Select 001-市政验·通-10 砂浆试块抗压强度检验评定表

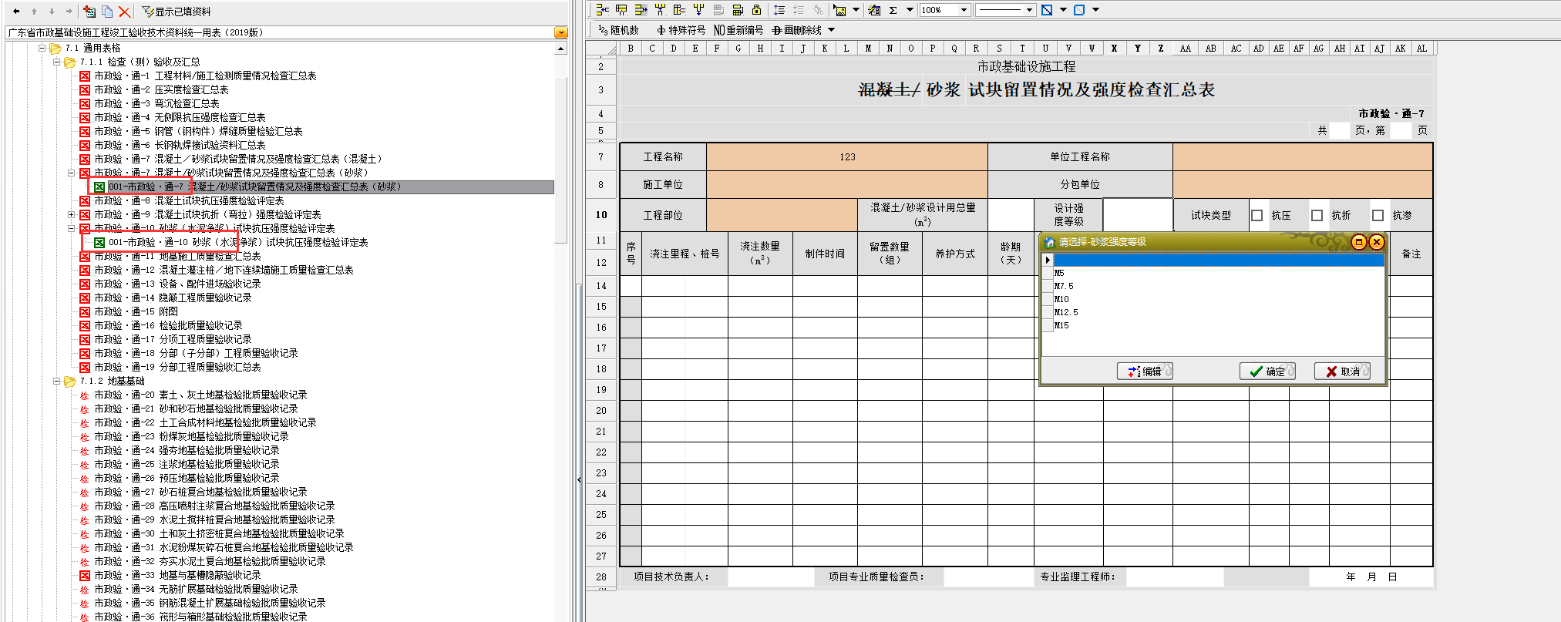238,242
